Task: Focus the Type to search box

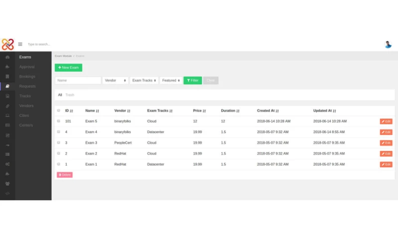Action: (x=39, y=44)
